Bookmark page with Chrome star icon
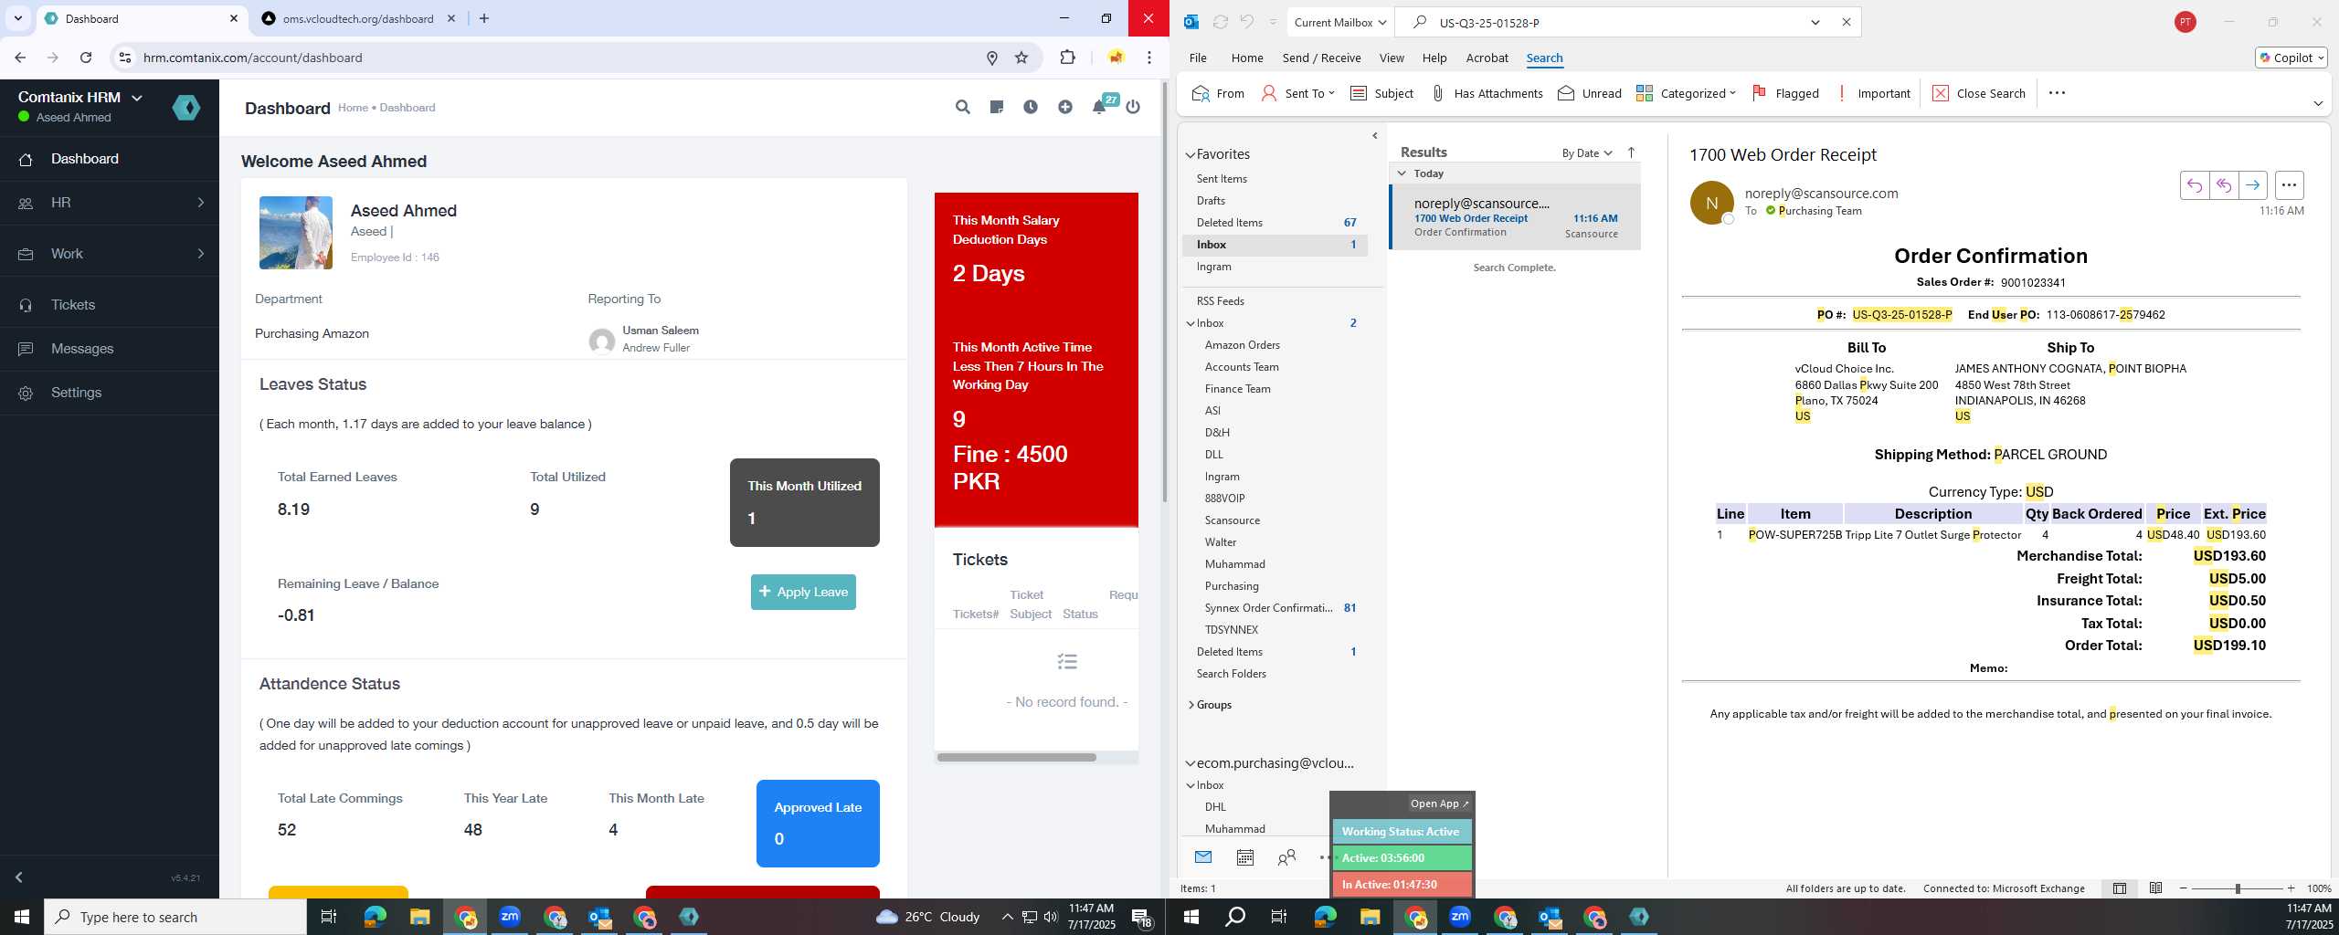This screenshot has width=2339, height=935. (x=1021, y=58)
